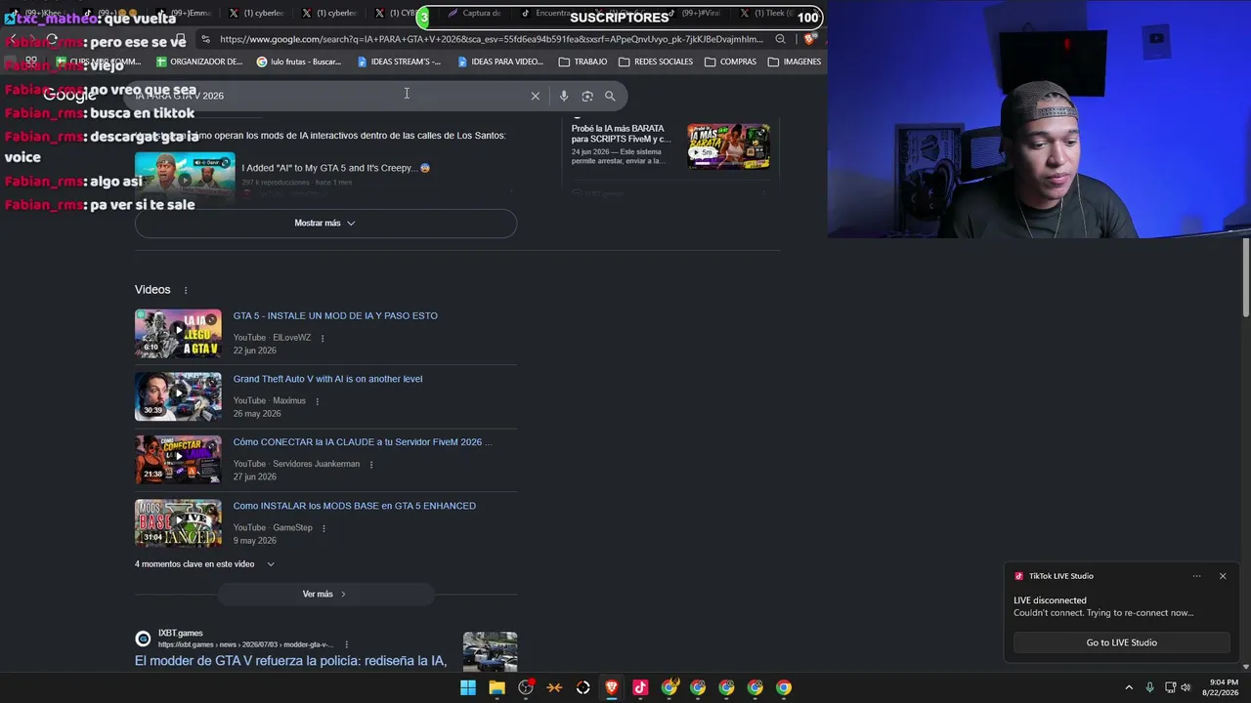Open the three-dot menu for the IXBT.games result
The image size is (1251, 703).
tap(346, 644)
